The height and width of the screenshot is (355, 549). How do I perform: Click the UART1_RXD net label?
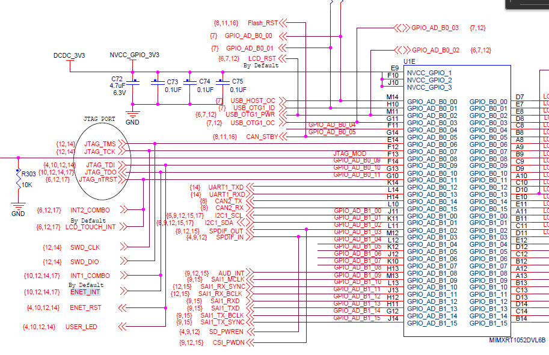[x=227, y=194]
